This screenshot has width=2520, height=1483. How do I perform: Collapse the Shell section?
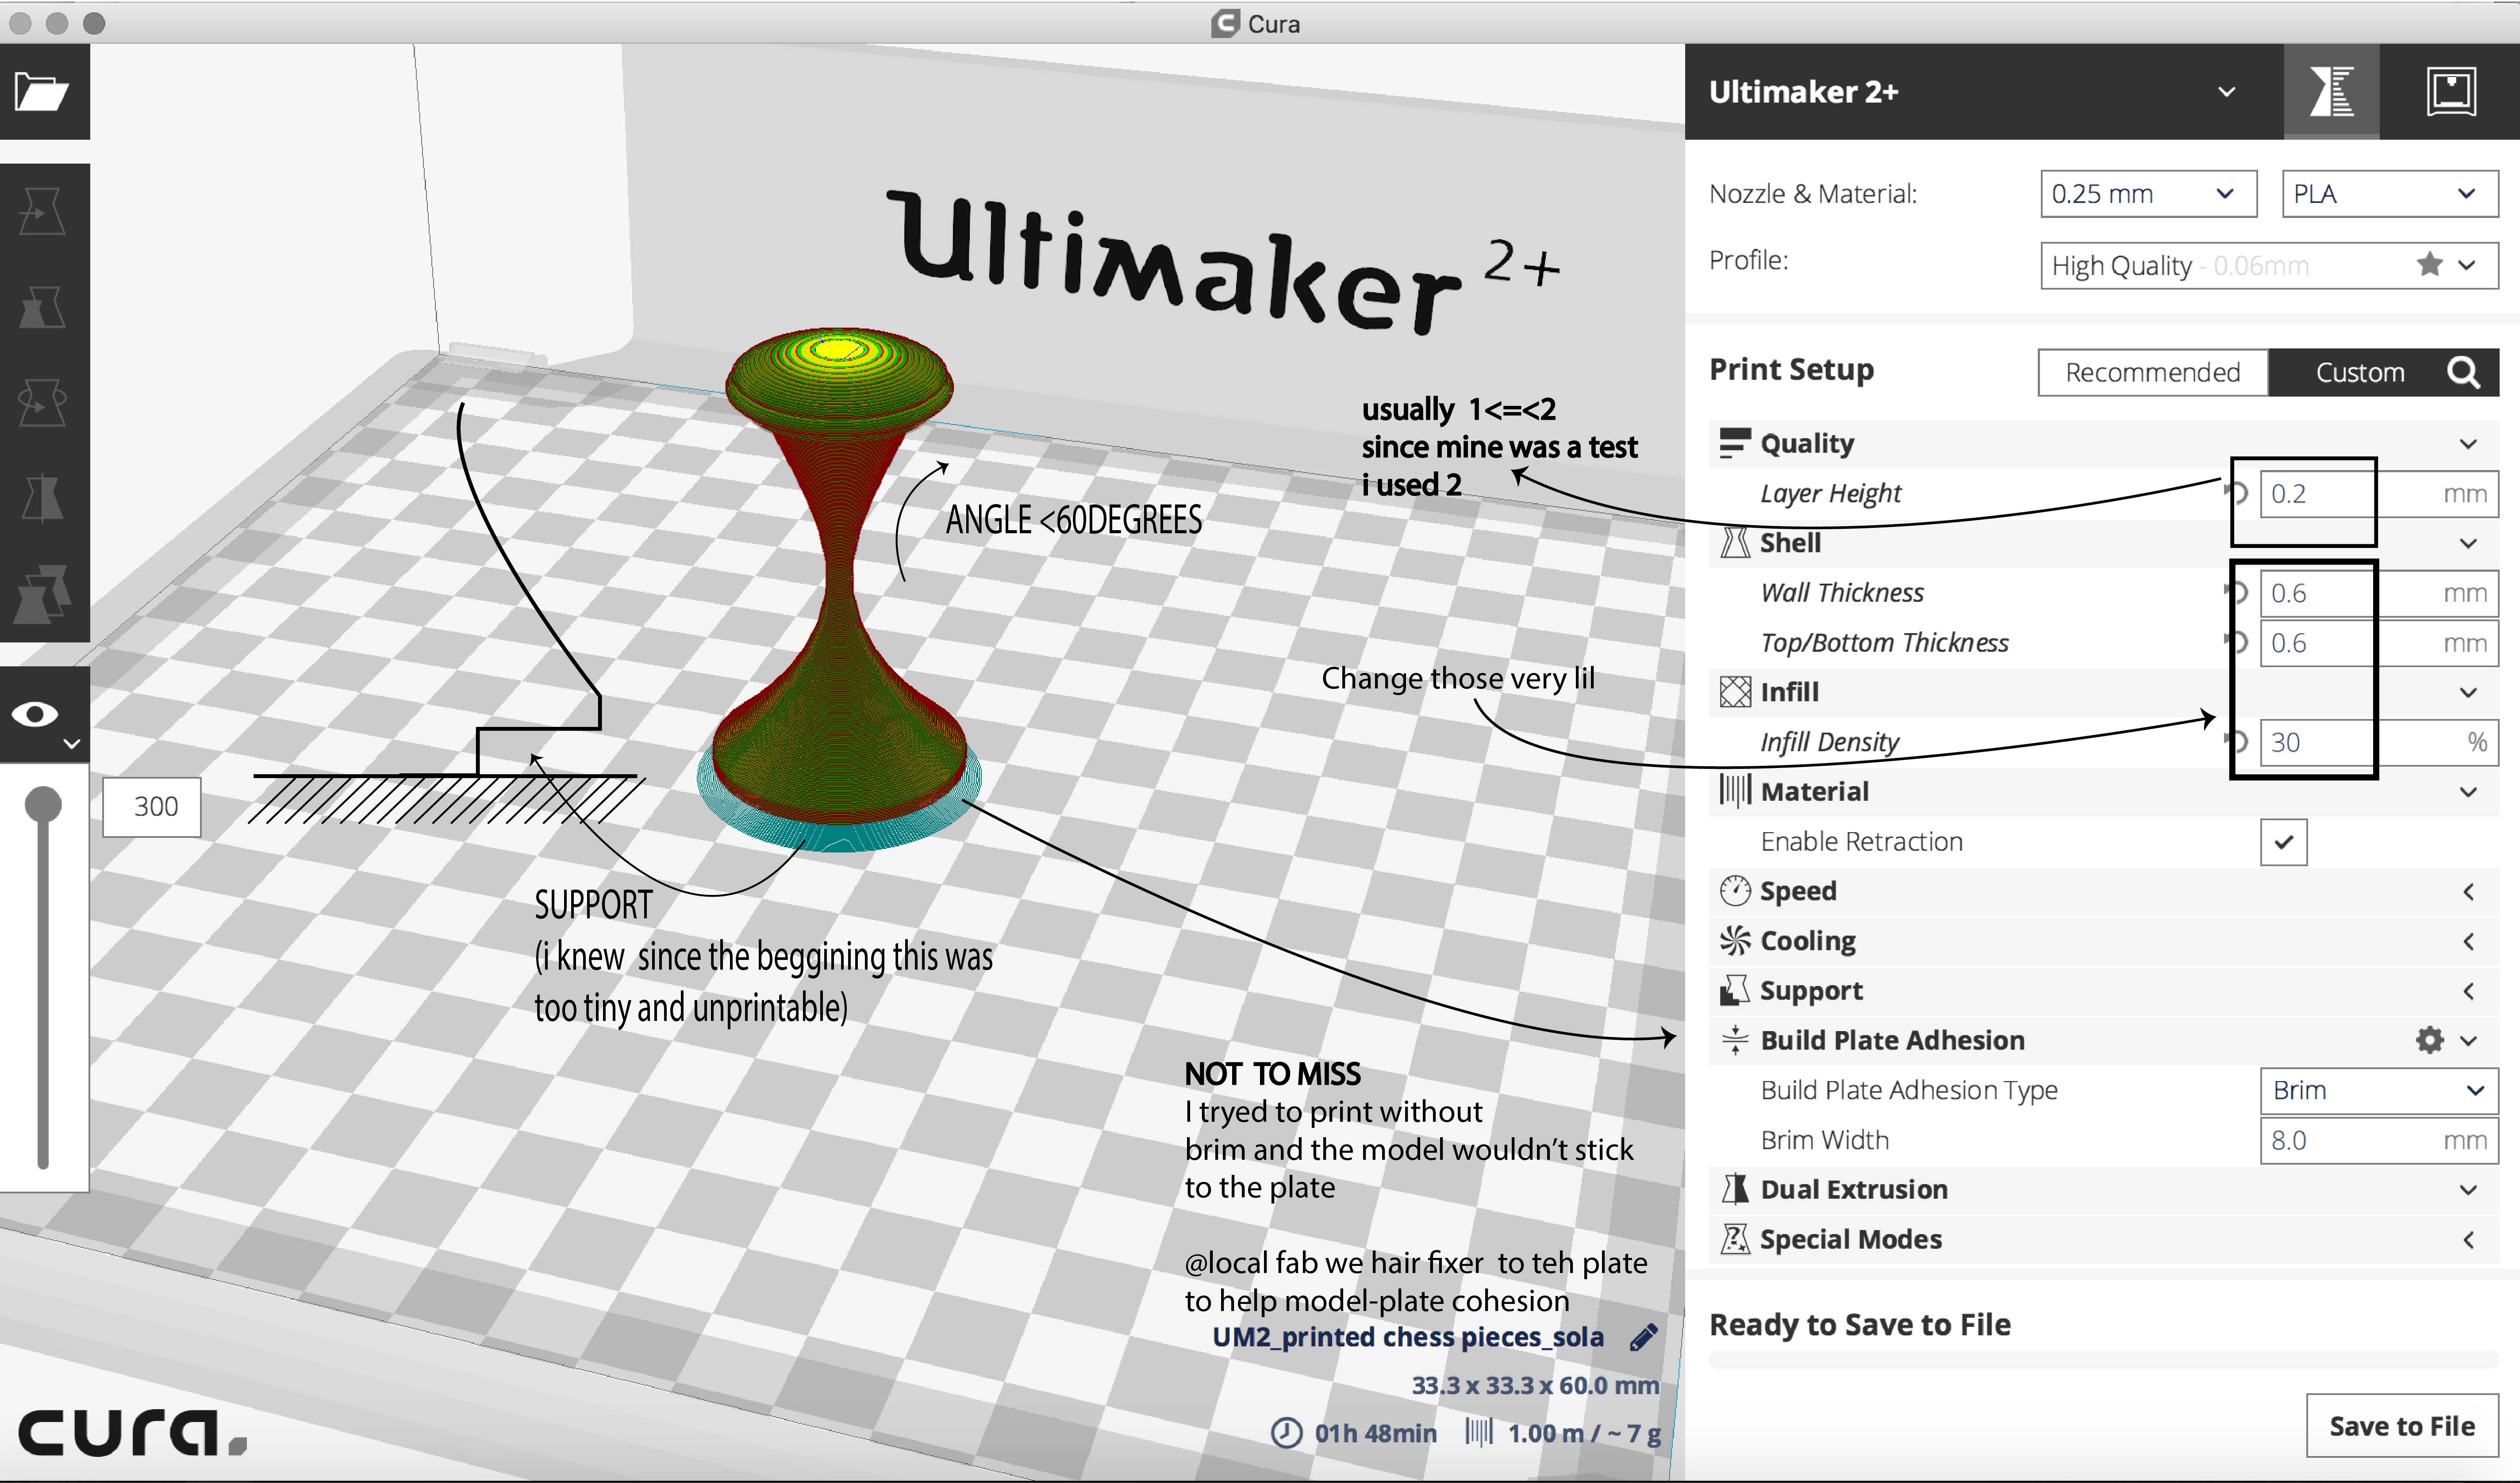pos(2468,543)
